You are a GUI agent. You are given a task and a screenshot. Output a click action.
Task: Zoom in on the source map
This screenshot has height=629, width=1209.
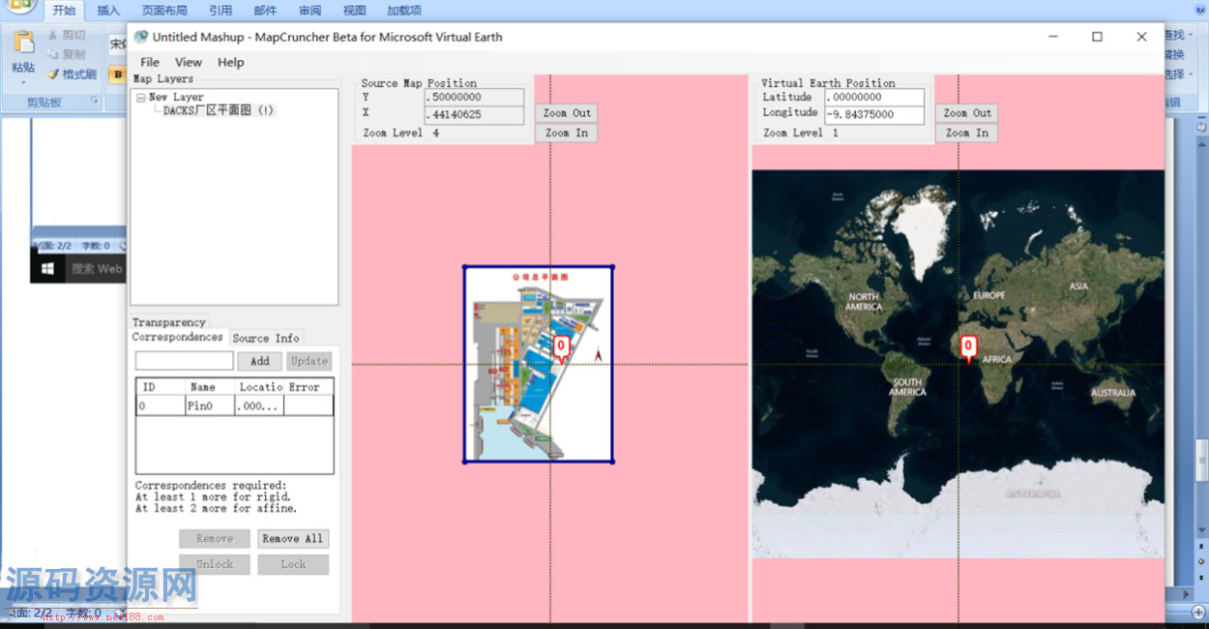(566, 133)
